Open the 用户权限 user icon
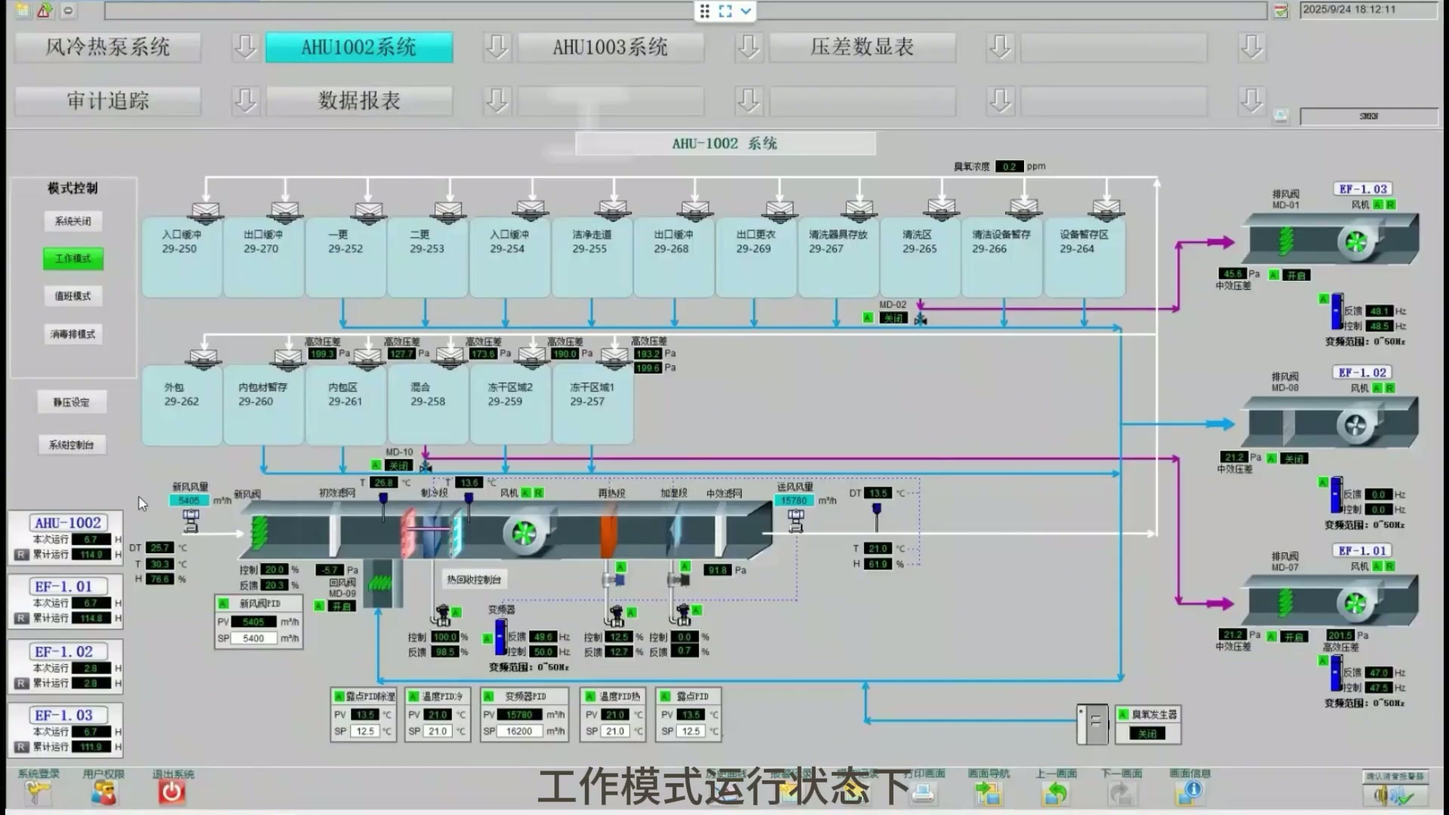The height and width of the screenshot is (815, 1449). click(104, 792)
